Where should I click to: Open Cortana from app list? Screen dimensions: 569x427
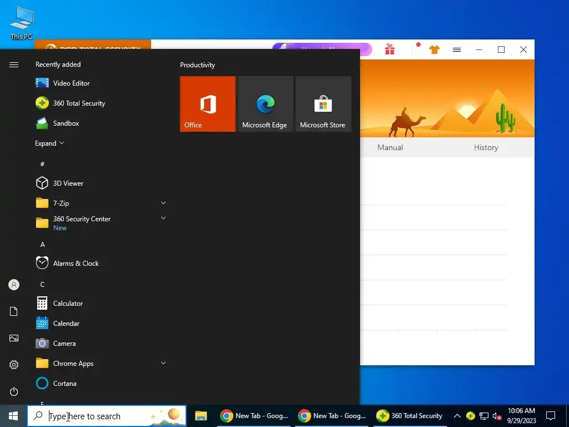(x=102, y=383)
